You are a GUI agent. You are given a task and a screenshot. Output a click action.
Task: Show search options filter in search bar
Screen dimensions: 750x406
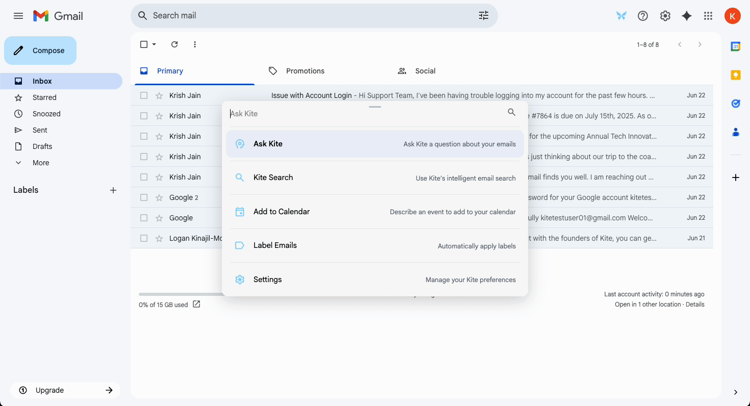point(484,16)
